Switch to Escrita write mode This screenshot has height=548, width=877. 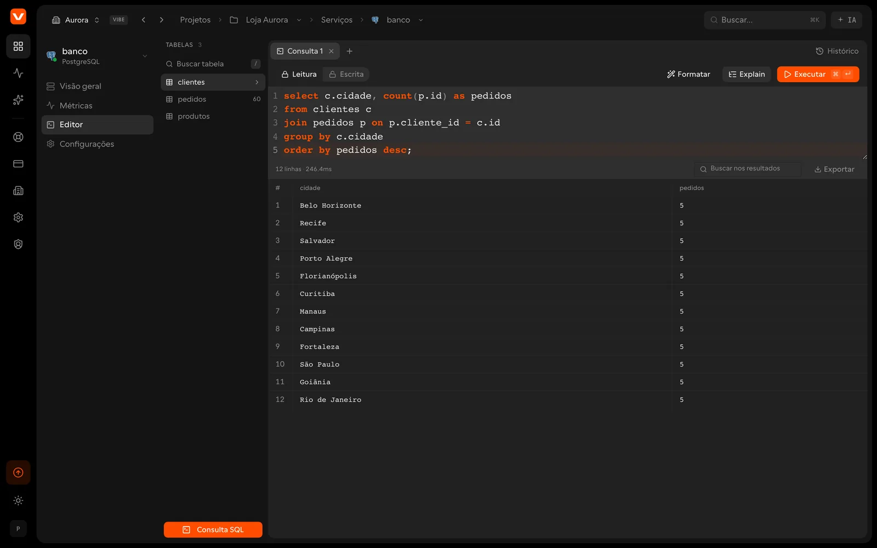tap(346, 74)
